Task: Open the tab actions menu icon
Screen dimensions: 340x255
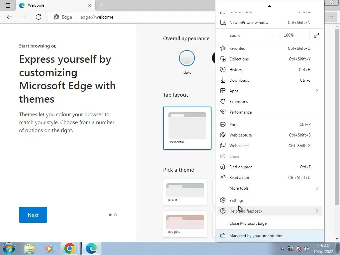Action: click(8, 5)
